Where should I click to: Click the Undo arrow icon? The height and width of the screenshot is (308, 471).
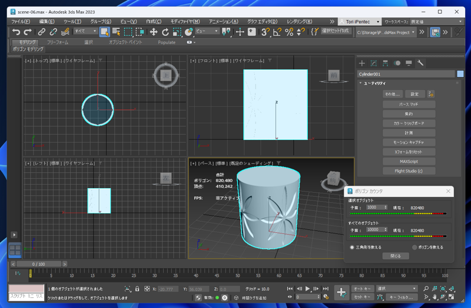point(16,32)
